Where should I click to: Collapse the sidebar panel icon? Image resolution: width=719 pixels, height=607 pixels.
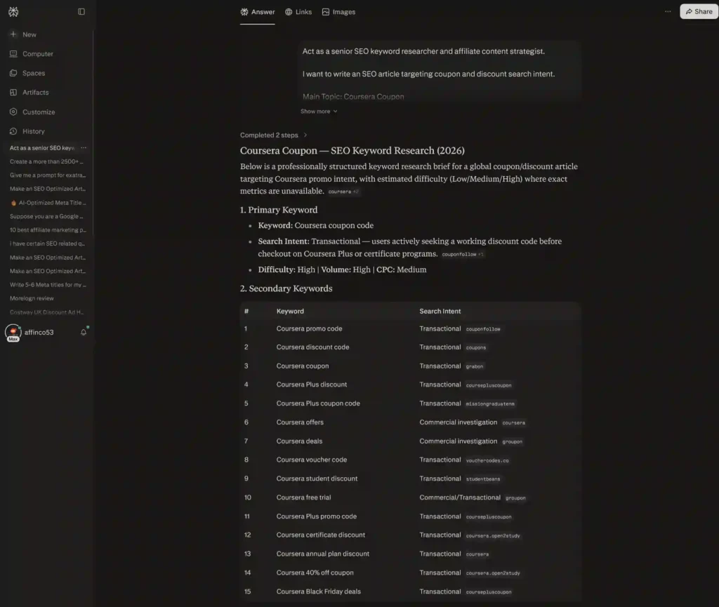[81, 11]
